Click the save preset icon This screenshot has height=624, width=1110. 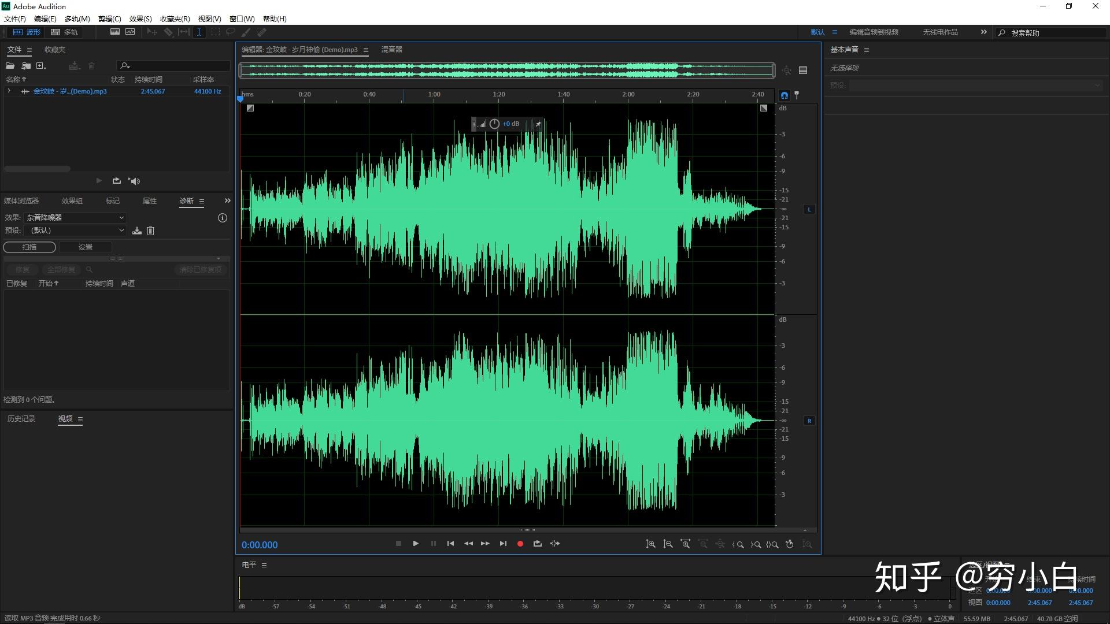point(137,231)
